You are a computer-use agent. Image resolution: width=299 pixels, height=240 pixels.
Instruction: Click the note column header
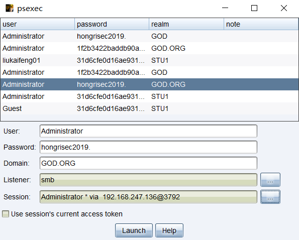coord(261,24)
